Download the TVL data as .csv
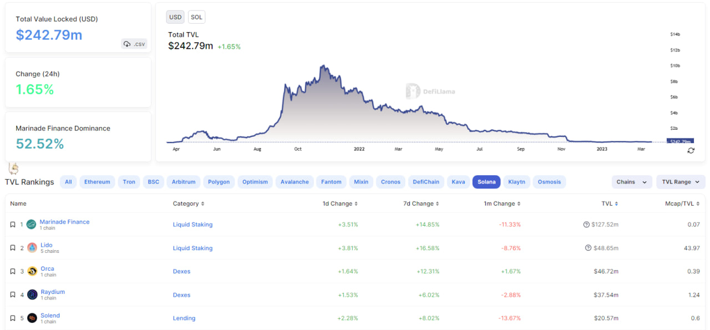This screenshot has height=330, width=710. (x=134, y=44)
